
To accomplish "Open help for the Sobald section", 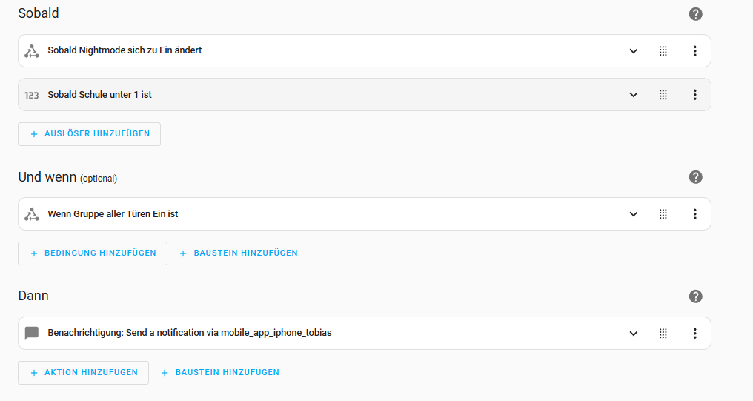I will 695,14.
